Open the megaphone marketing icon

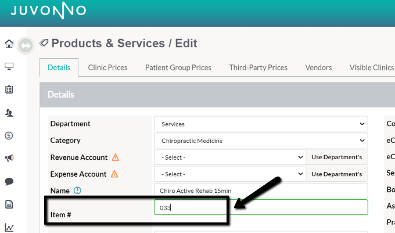9,158
